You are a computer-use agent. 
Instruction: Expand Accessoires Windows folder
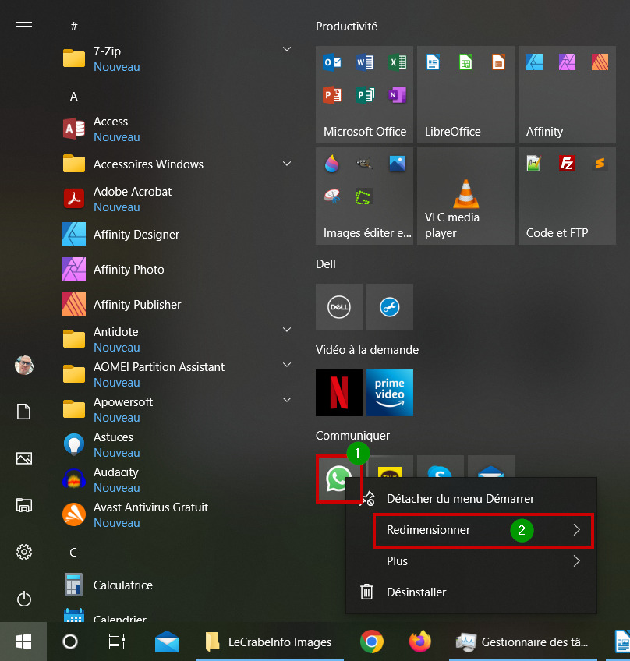pyautogui.click(x=287, y=164)
